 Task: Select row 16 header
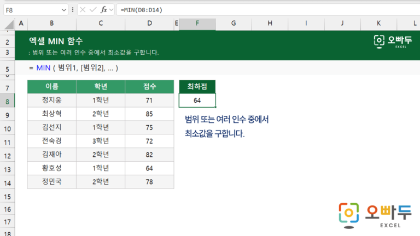7,209
